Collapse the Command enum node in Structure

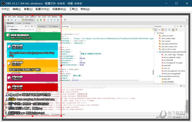(x=157, y=76)
